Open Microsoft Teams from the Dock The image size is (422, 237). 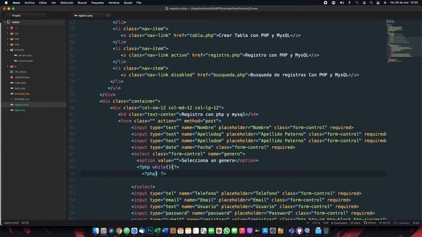(x=291, y=230)
